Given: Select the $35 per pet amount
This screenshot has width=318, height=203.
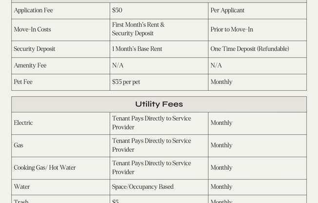Looking at the screenshot, I should tap(126, 82).
